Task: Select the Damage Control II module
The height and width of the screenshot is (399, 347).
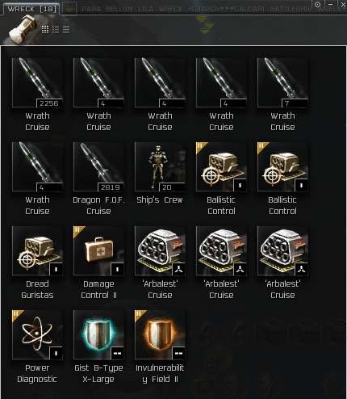Action: pyautogui.click(x=98, y=250)
